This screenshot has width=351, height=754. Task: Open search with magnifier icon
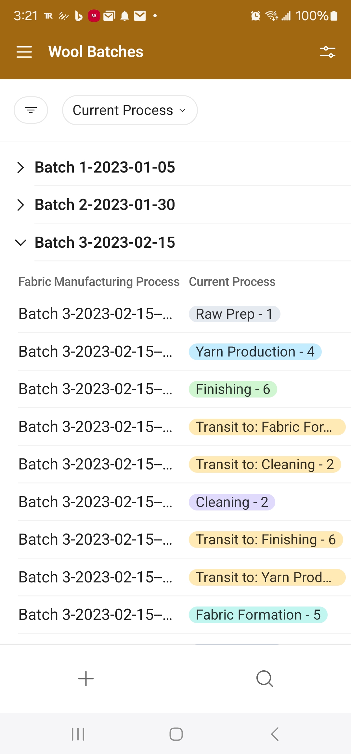pos(265,679)
